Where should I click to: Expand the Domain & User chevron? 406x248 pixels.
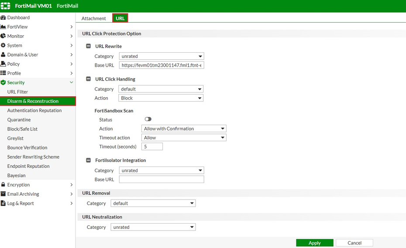click(72, 54)
